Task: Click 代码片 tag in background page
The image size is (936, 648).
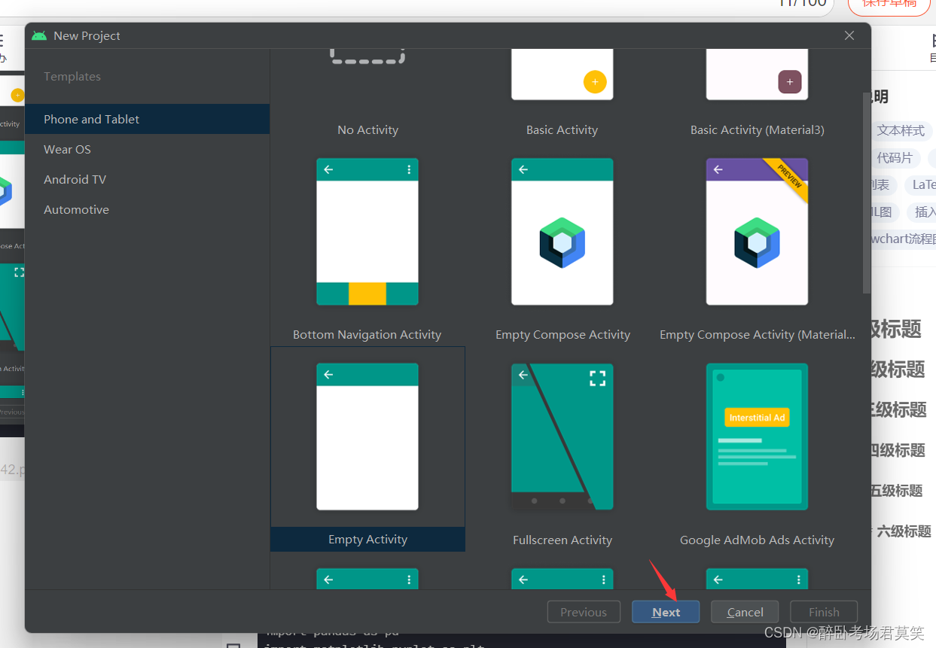Action: (895, 157)
